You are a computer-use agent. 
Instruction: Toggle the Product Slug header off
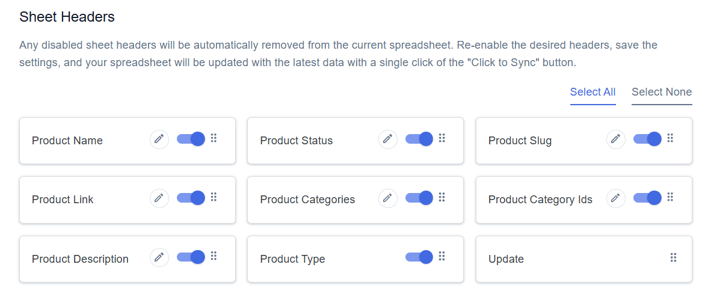pos(647,139)
